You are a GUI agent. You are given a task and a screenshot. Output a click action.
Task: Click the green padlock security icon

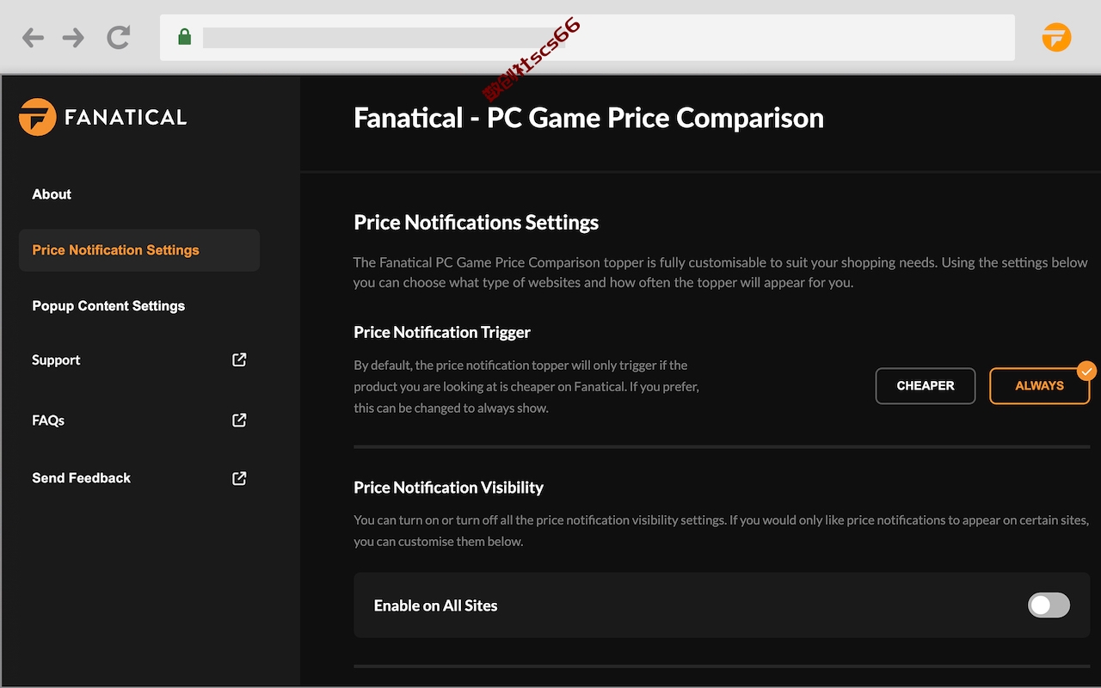184,37
